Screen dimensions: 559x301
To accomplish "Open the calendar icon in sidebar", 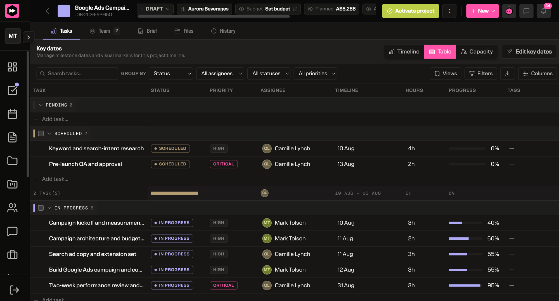I will click(12, 114).
